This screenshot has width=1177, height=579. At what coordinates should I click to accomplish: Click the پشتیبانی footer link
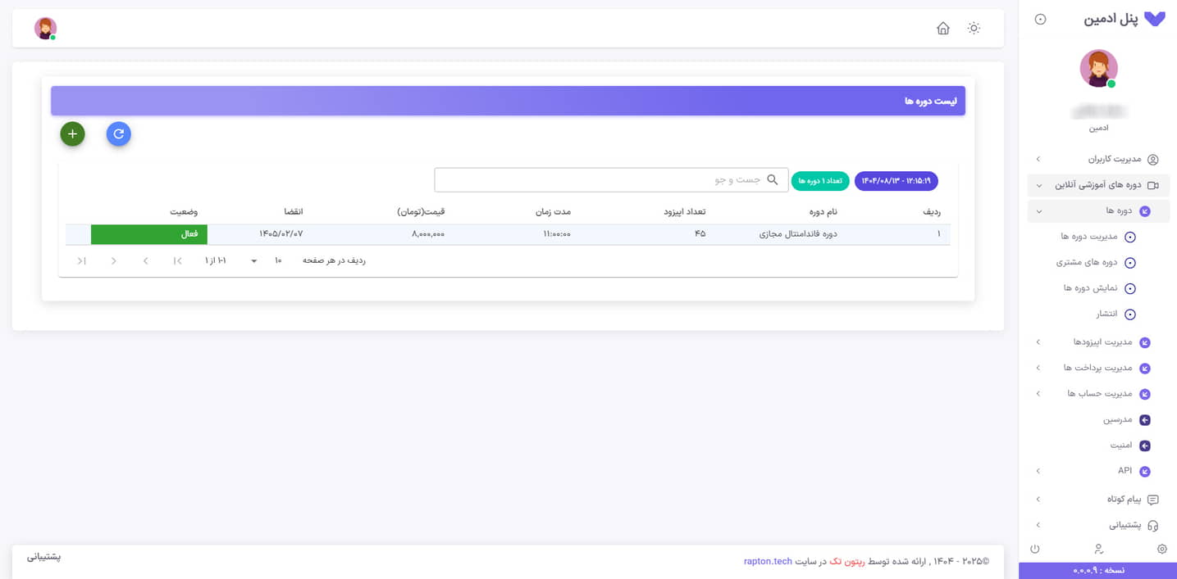click(x=43, y=557)
